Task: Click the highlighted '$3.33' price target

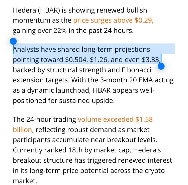Action: (150, 60)
